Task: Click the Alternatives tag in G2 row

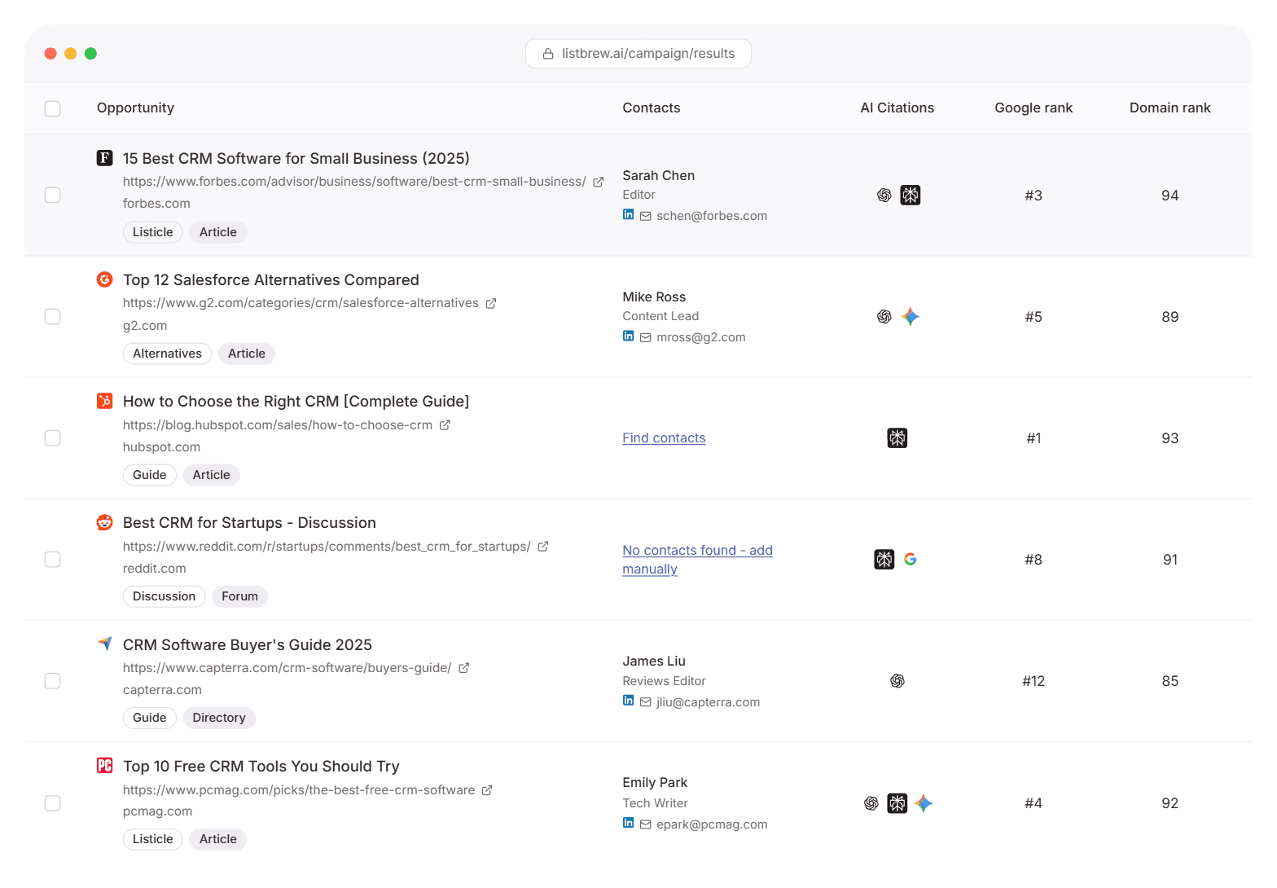Action: [x=167, y=354]
